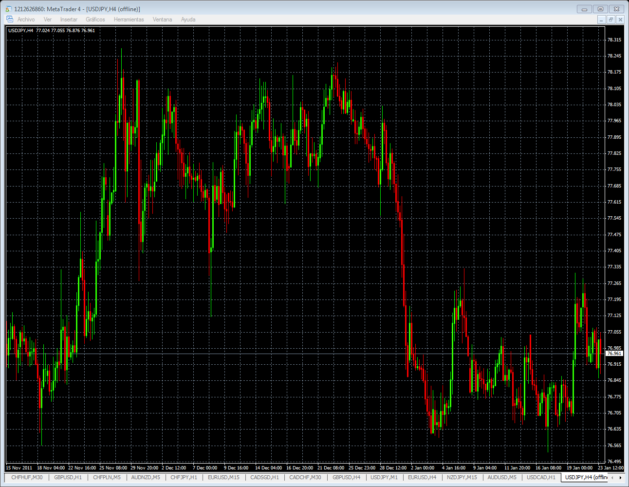Viewport: 629px width, 487px height.
Task: Click the 78.315 price scale label
Action: click(614, 40)
